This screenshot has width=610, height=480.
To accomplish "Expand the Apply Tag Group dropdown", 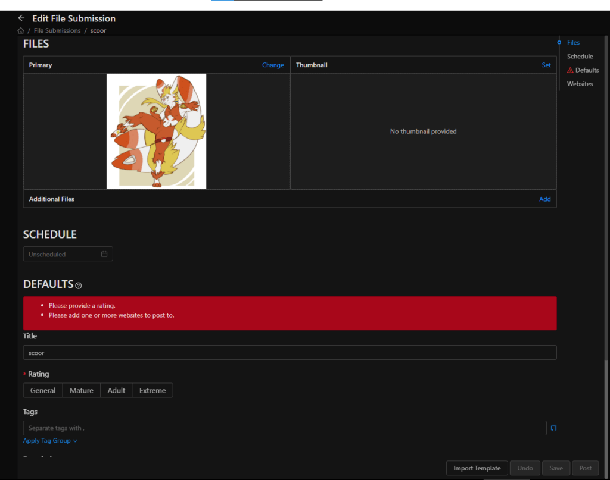I will click(x=50, y=441).
